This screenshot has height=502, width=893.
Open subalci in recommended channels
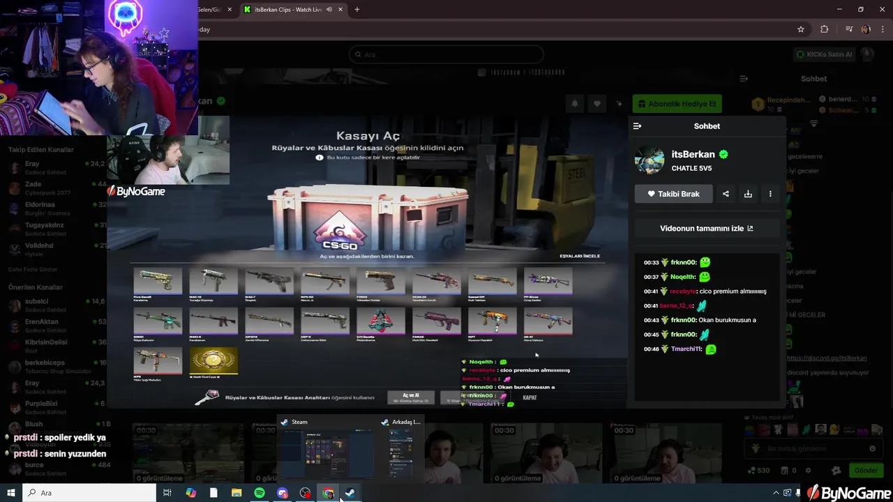(x=57, y=305)
